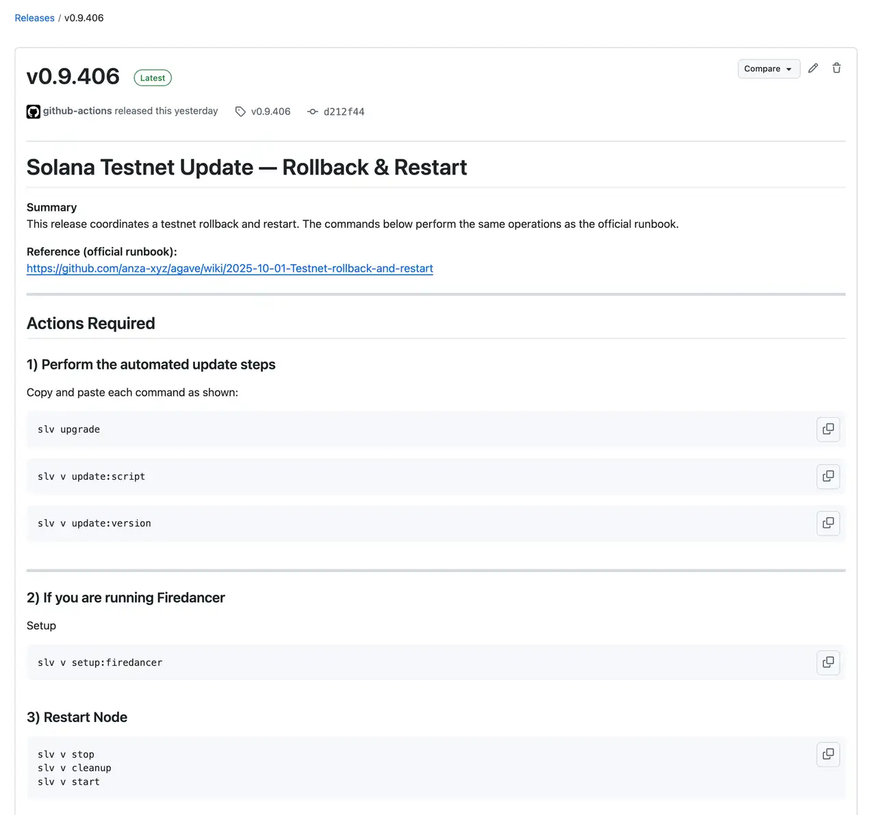Expand the Compare dropdown
The height and width of the screenshot is (815, 876).
pyautogui.click(x=788, y=68)
